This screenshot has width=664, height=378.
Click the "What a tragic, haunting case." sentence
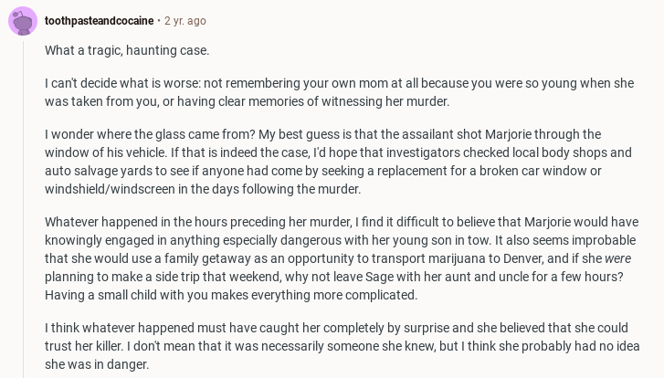click(x=127, y=50)
